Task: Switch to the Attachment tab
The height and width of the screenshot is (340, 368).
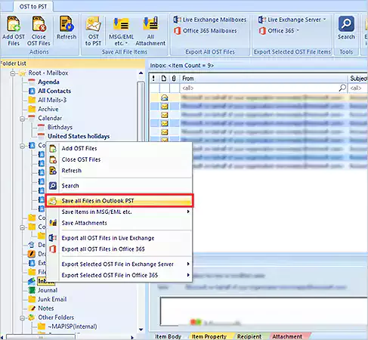Action: pos(287,336)
